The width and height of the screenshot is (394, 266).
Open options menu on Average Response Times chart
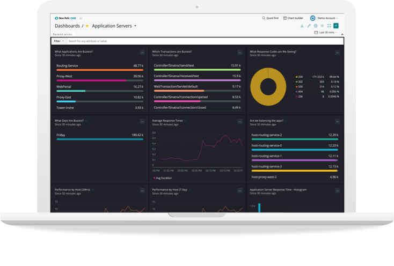(x=240, y=122)
